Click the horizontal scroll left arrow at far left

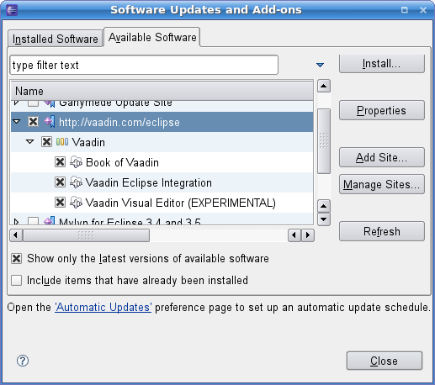point(16,235)
